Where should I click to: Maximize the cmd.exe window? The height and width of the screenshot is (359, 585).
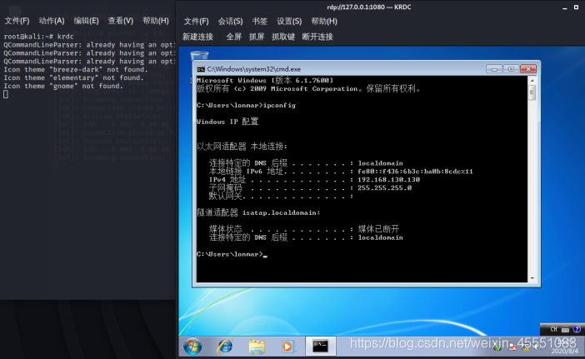pos(511,69)
